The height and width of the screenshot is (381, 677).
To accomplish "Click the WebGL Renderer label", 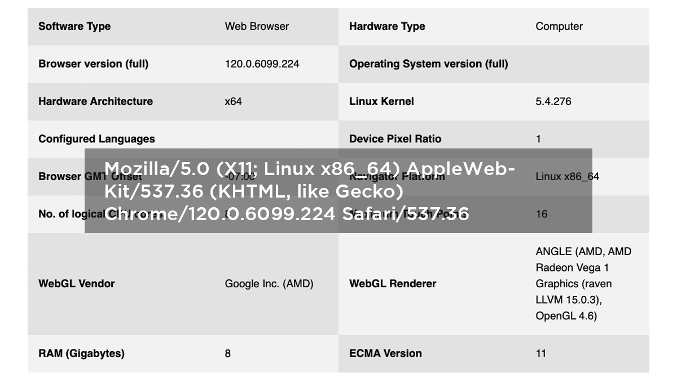I will [393, 284].
